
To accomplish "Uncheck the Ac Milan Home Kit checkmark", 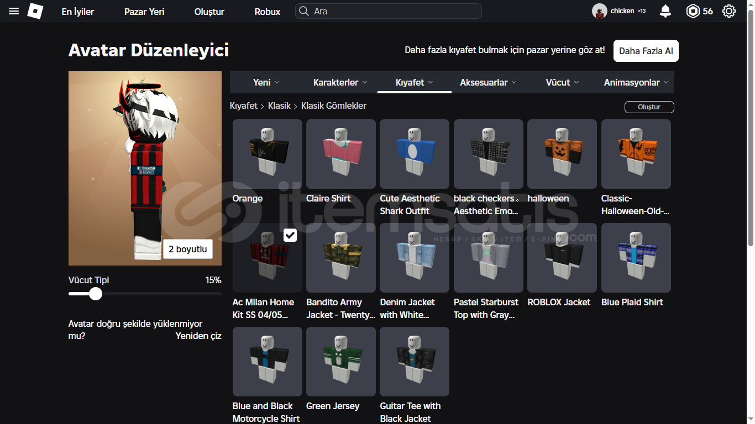I will point(290,235).
